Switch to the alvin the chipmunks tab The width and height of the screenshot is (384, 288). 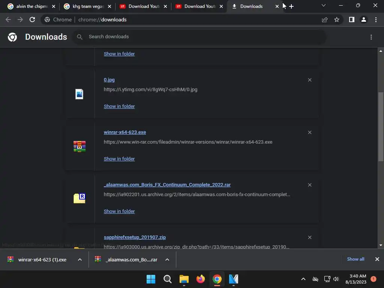pos(32,6)
